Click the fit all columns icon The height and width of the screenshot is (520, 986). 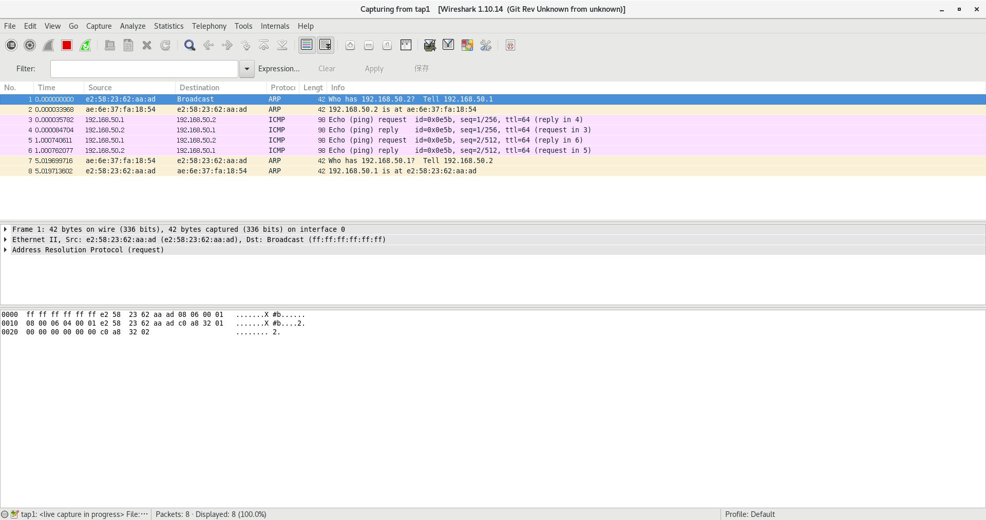[x=406, y=46]
